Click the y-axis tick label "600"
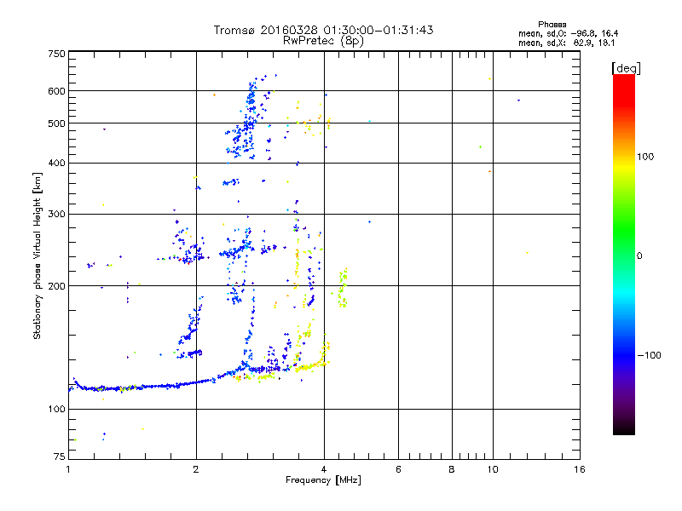682x511 pixels. pos(56,91)
